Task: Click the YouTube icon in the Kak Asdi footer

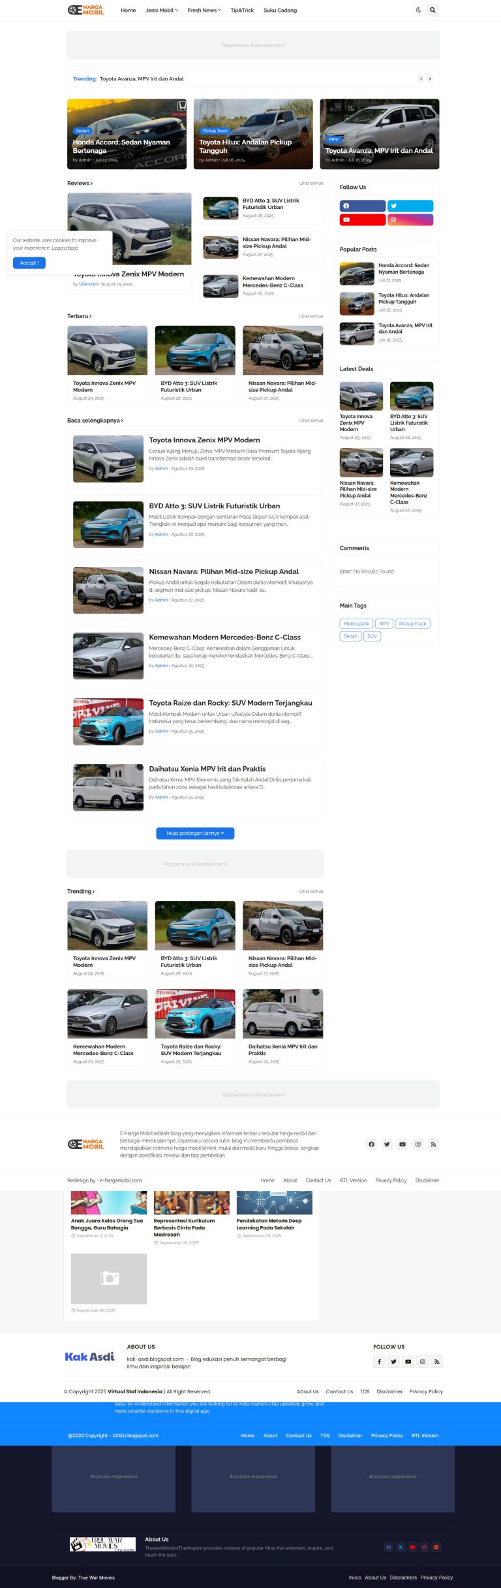Action: 408,1361
